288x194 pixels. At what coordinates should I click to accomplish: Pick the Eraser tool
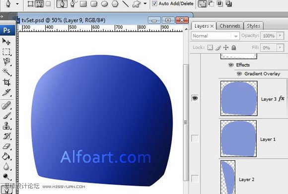pyautogui.click(x=7, y=146)
